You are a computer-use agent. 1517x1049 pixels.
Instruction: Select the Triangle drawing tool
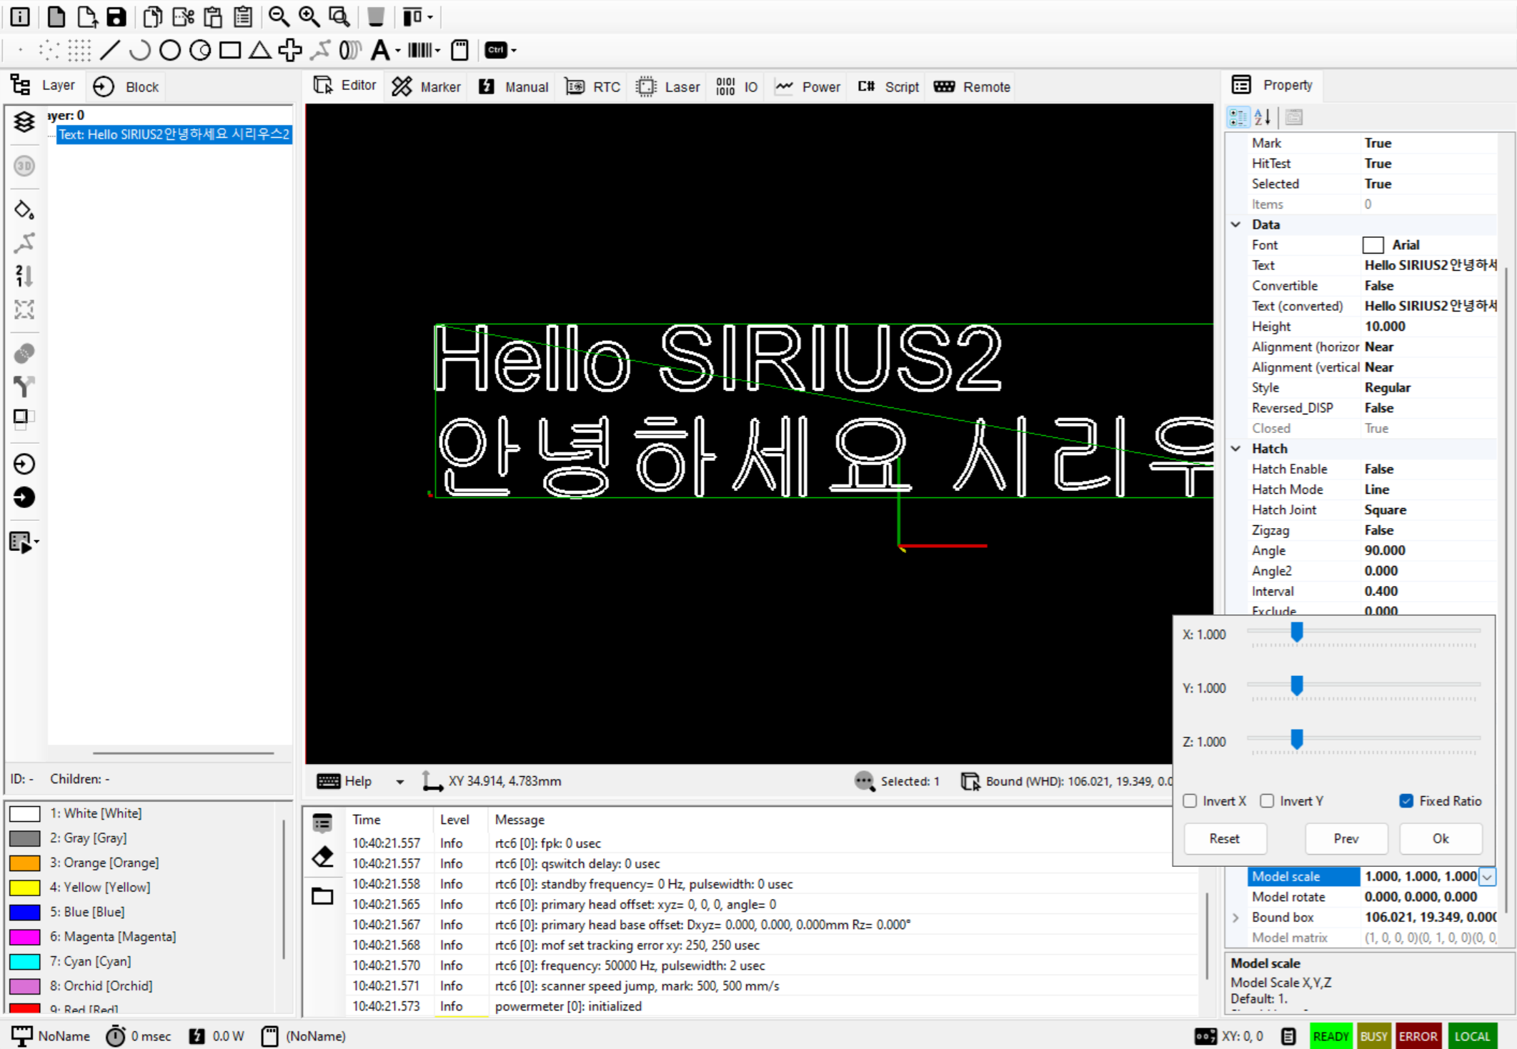coord(260,50)
